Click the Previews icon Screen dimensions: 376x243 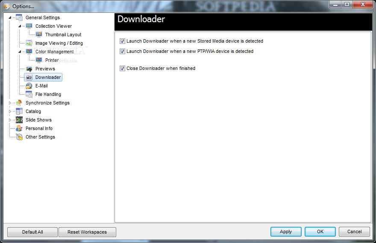(x=29, y=69)
